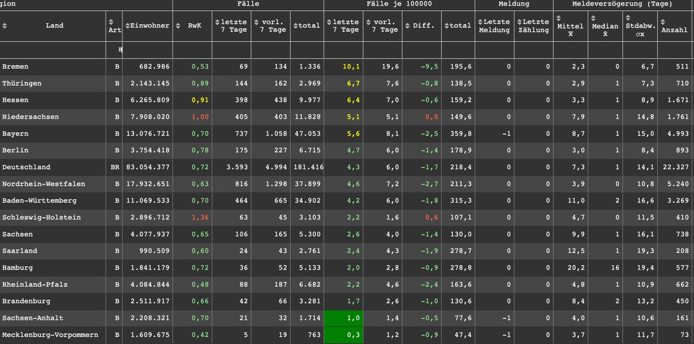Select the Berlin row name
Screen dimensions: 694x344
tap(15, 151)
